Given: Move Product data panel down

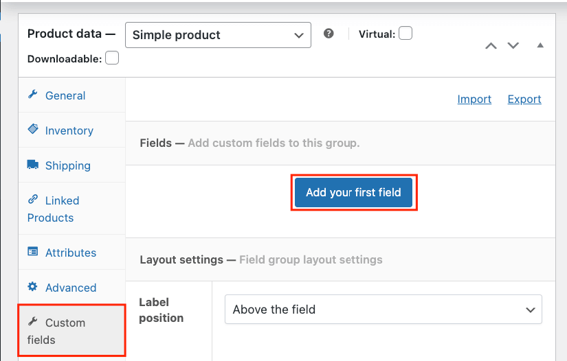Looking at the screenshot, I should click(513, 46).
